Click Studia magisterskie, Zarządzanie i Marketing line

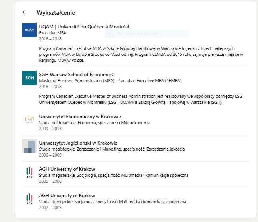click(x=112, y=149)
